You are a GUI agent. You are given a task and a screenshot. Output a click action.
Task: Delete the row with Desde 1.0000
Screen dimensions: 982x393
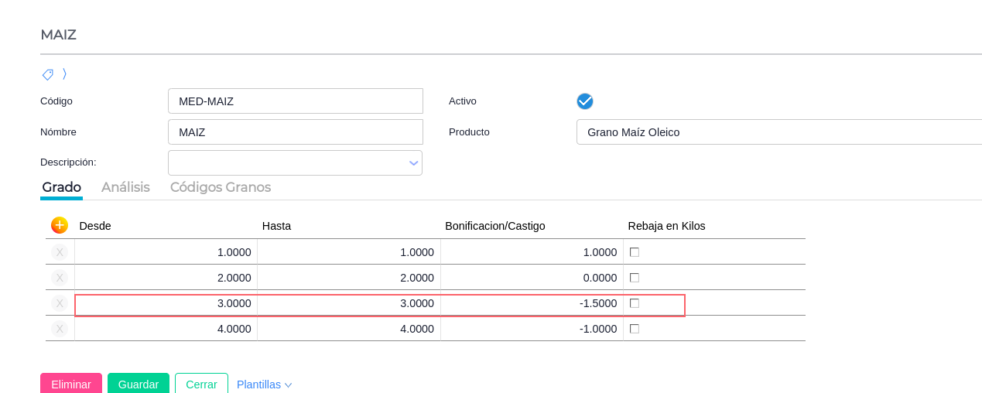coord(60,252)
